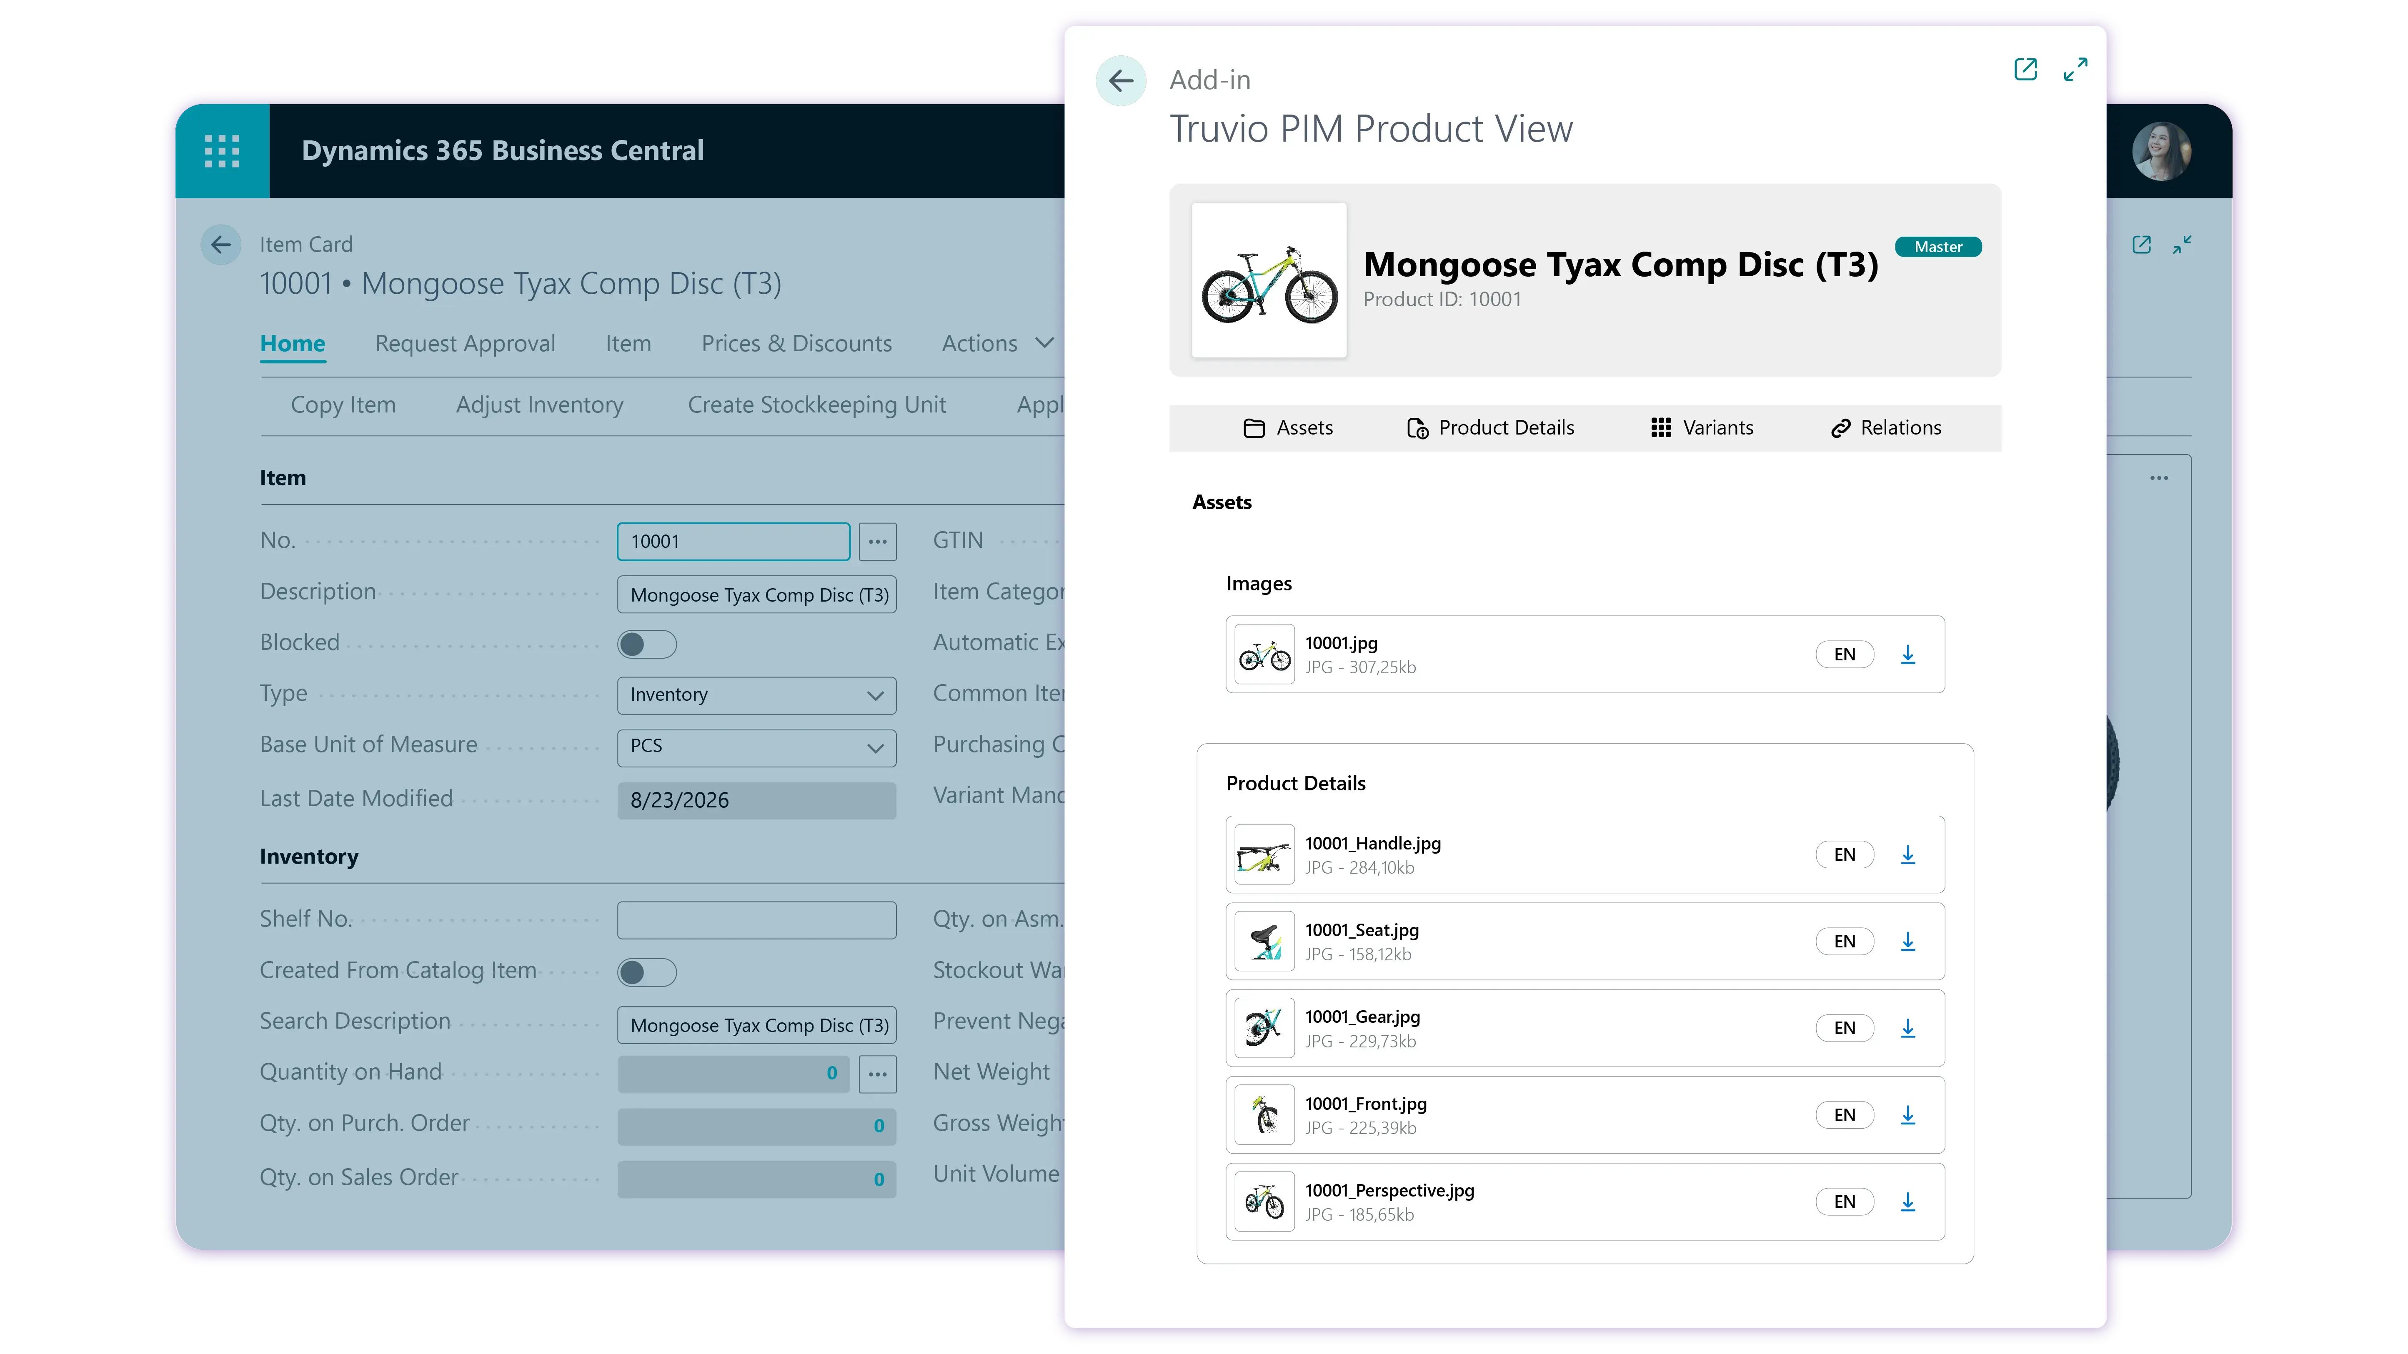
Task: Download 10001_Seat.jpg
Action: [1908, 942]
